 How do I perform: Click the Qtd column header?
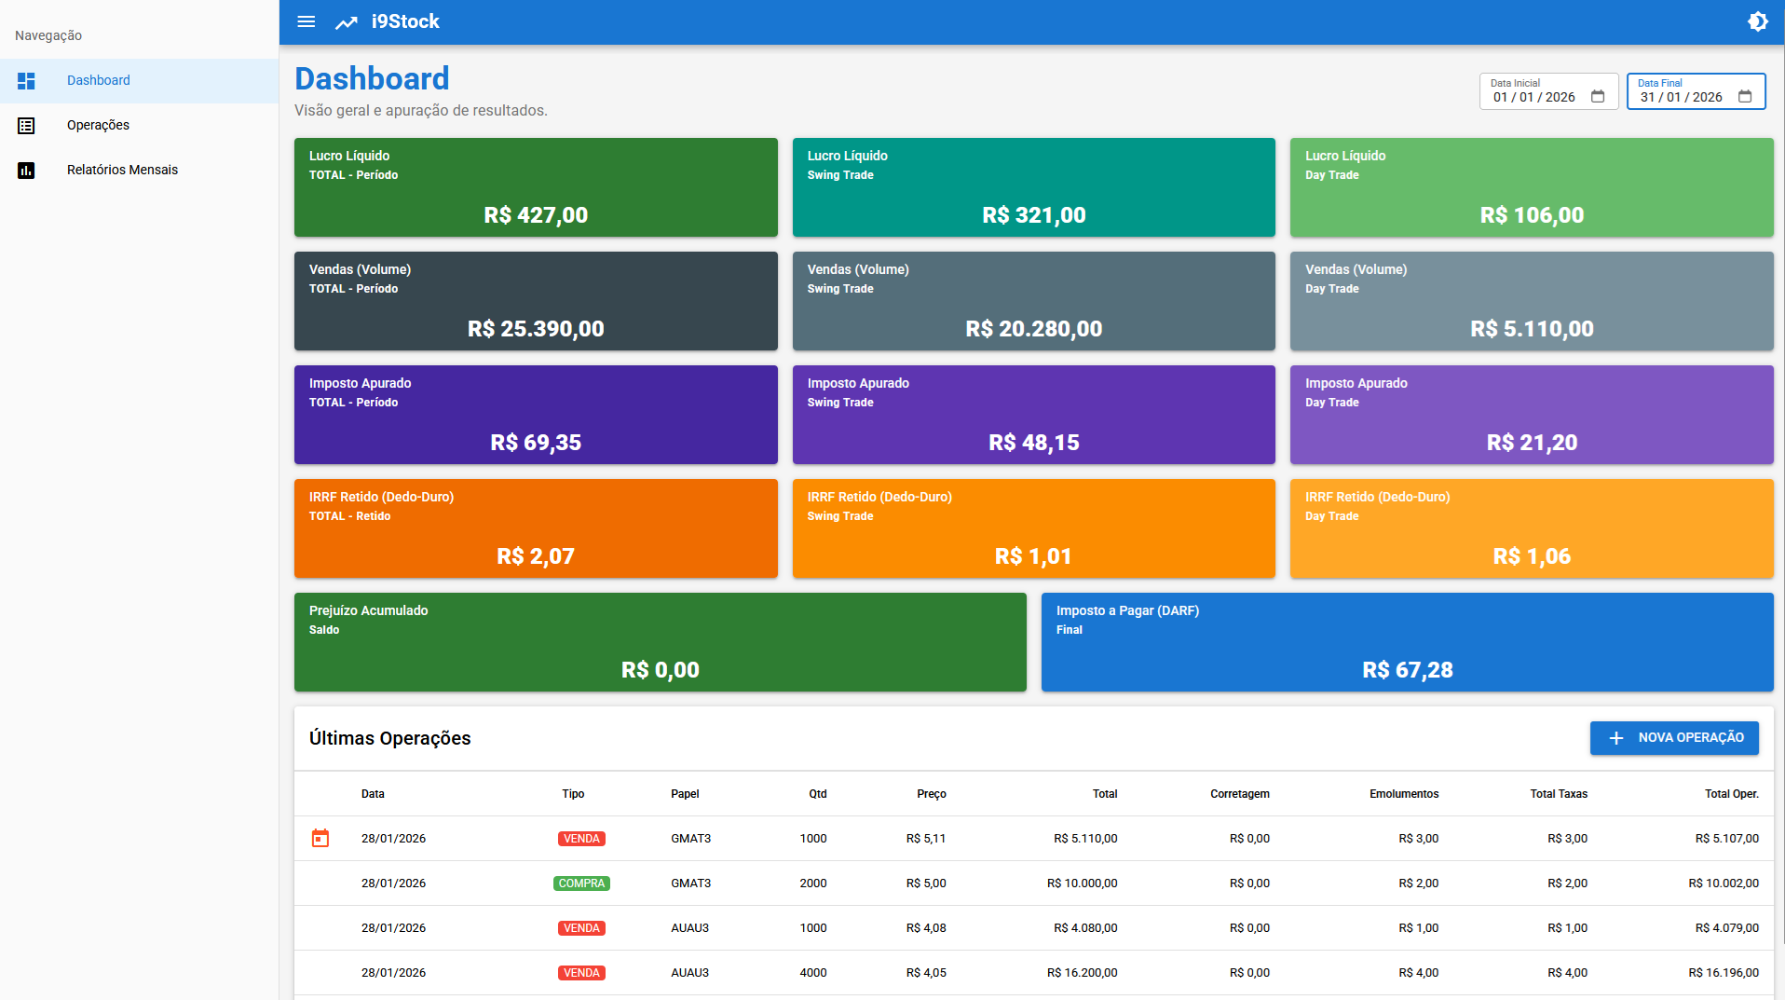(818, 794)
